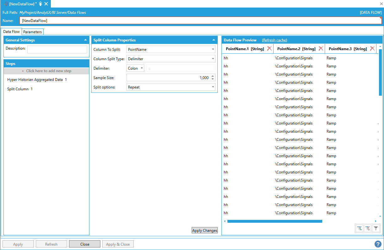Screen dimensions: 384x250
Task: Open the Column To Split dropdown
Action: (x=171, y=49)
